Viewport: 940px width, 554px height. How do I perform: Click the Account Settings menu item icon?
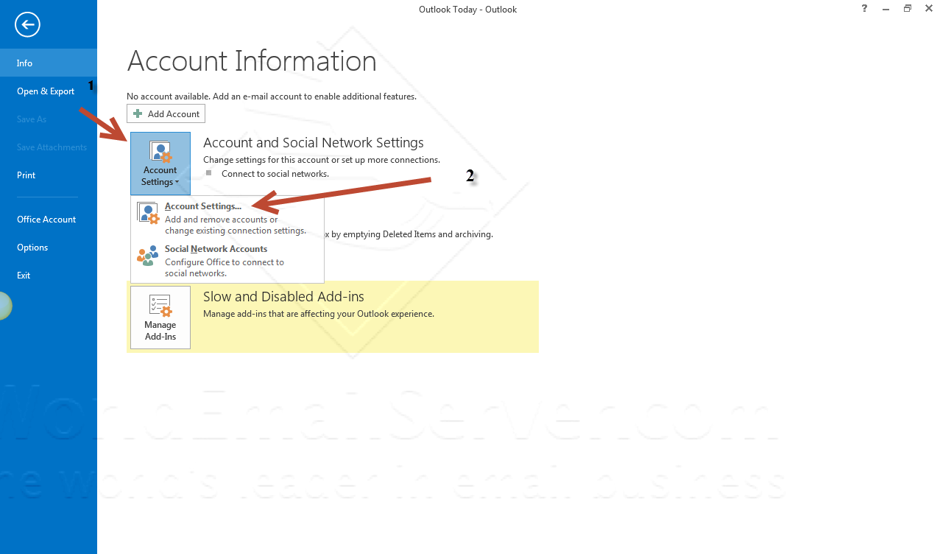[x=148, y=214]
